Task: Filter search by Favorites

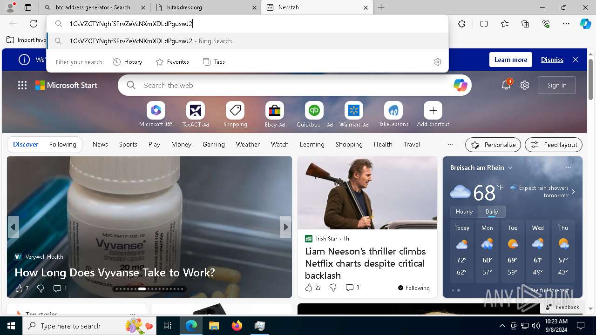Action: click(x=172, y=62)
